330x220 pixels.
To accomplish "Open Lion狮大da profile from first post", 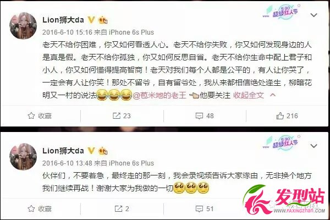I will click(x=63, y=20).
